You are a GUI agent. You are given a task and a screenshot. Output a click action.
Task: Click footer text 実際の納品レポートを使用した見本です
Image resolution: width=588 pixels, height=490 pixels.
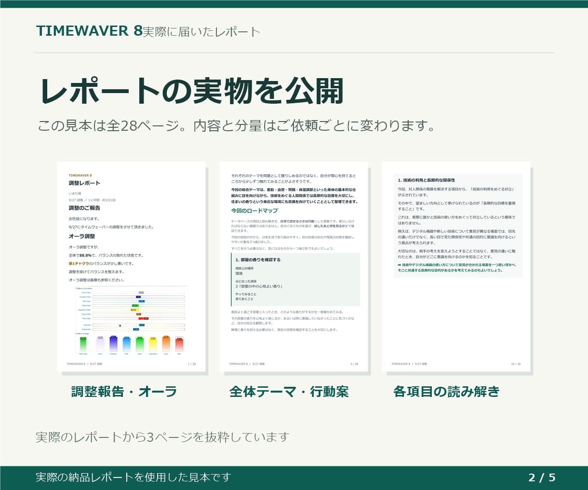tap(134, 477)
